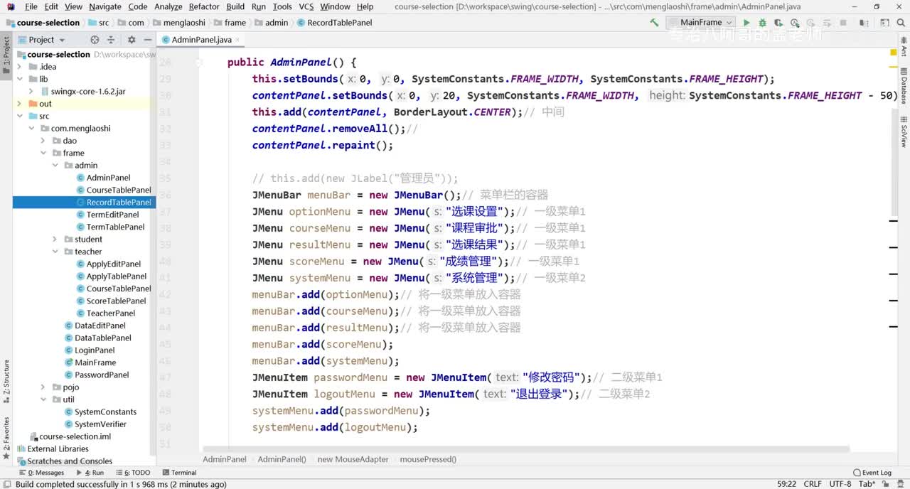
Task: Run MainFrame with the green play icon
Action: 746,23
